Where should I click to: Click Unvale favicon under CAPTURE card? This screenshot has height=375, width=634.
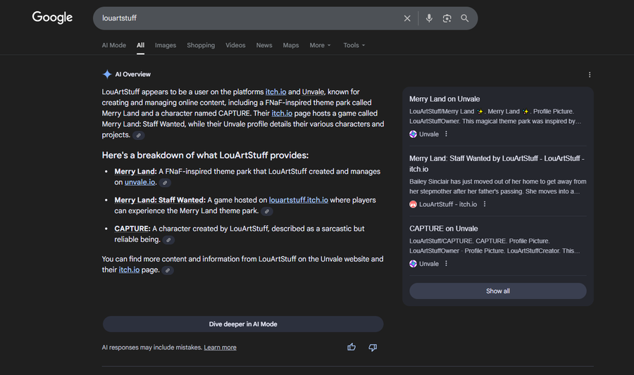coord(413,264)
